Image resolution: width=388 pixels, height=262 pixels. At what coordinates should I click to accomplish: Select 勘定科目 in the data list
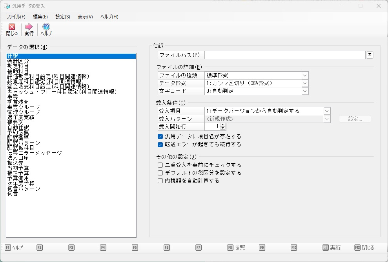pyautogui.click(x=18, y=66)
